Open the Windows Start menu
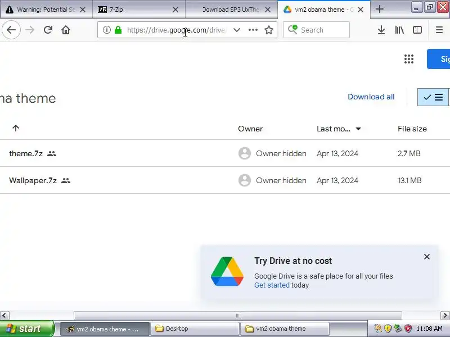The width and height of the screenshot is (450, 337). [x=26, y=329]
